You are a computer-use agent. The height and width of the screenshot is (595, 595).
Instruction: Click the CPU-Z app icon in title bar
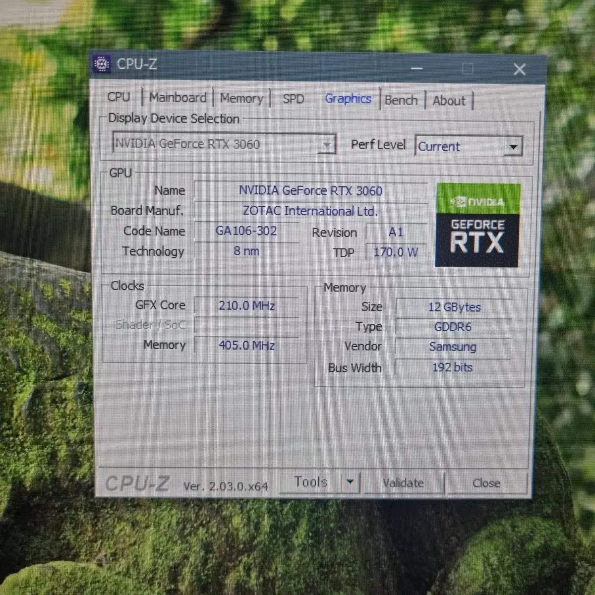click(x=102, y=64)
